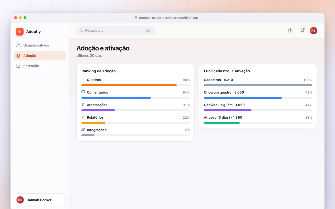Click the 'Funil cadastro → ativação' title
335x209 pixels.
[227, 71]
